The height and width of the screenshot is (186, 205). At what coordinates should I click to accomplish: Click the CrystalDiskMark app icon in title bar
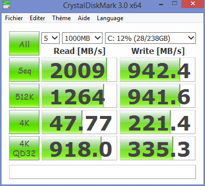coord(7,5)
